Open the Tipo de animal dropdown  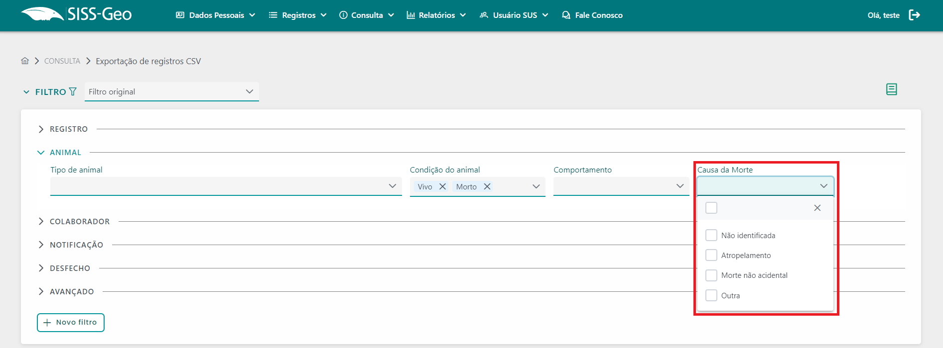(x=226, y=186)
